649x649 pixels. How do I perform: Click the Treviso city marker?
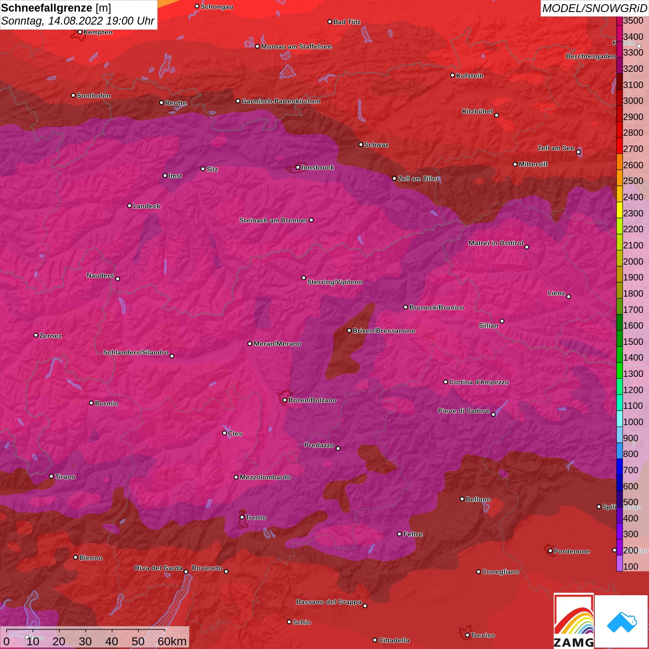467,635
